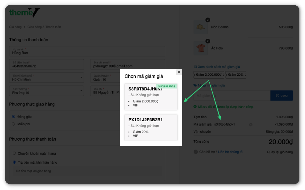Screen dimensions: 305x190
Task: Click green checkmark success icon
Action: click(x=195, y=107)
